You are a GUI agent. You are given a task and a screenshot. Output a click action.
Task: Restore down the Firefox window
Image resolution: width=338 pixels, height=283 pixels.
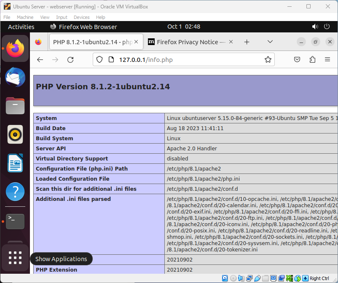coord(316,42)
